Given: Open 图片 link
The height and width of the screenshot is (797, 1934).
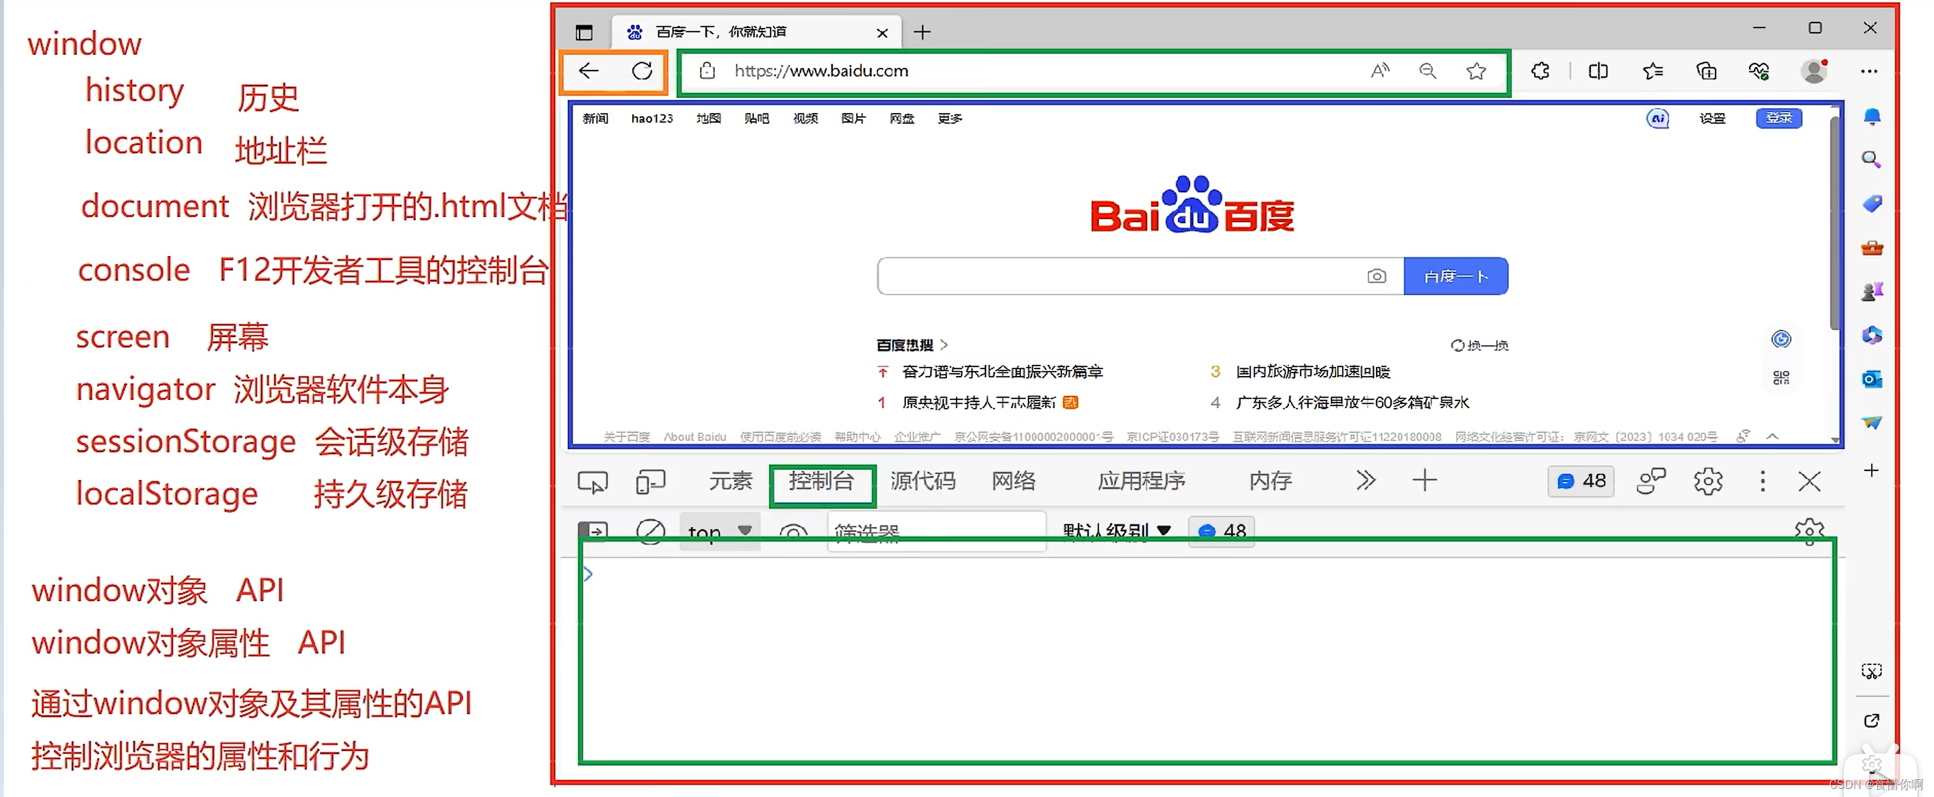Looking at the screenshot, I should pos(853,118).
